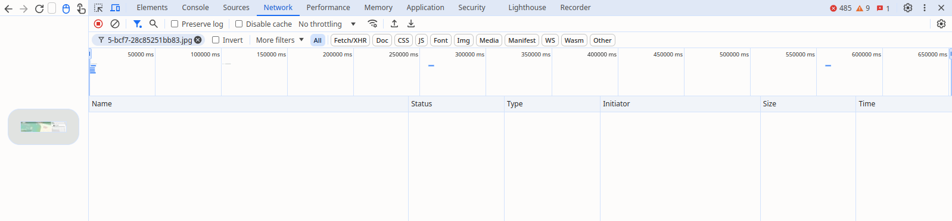Screen dimensions: 952x221
Task: Click the 50000 ms timeline label
Action: (141, 54)
